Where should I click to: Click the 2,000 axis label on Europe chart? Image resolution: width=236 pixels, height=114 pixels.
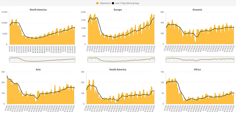83,12
